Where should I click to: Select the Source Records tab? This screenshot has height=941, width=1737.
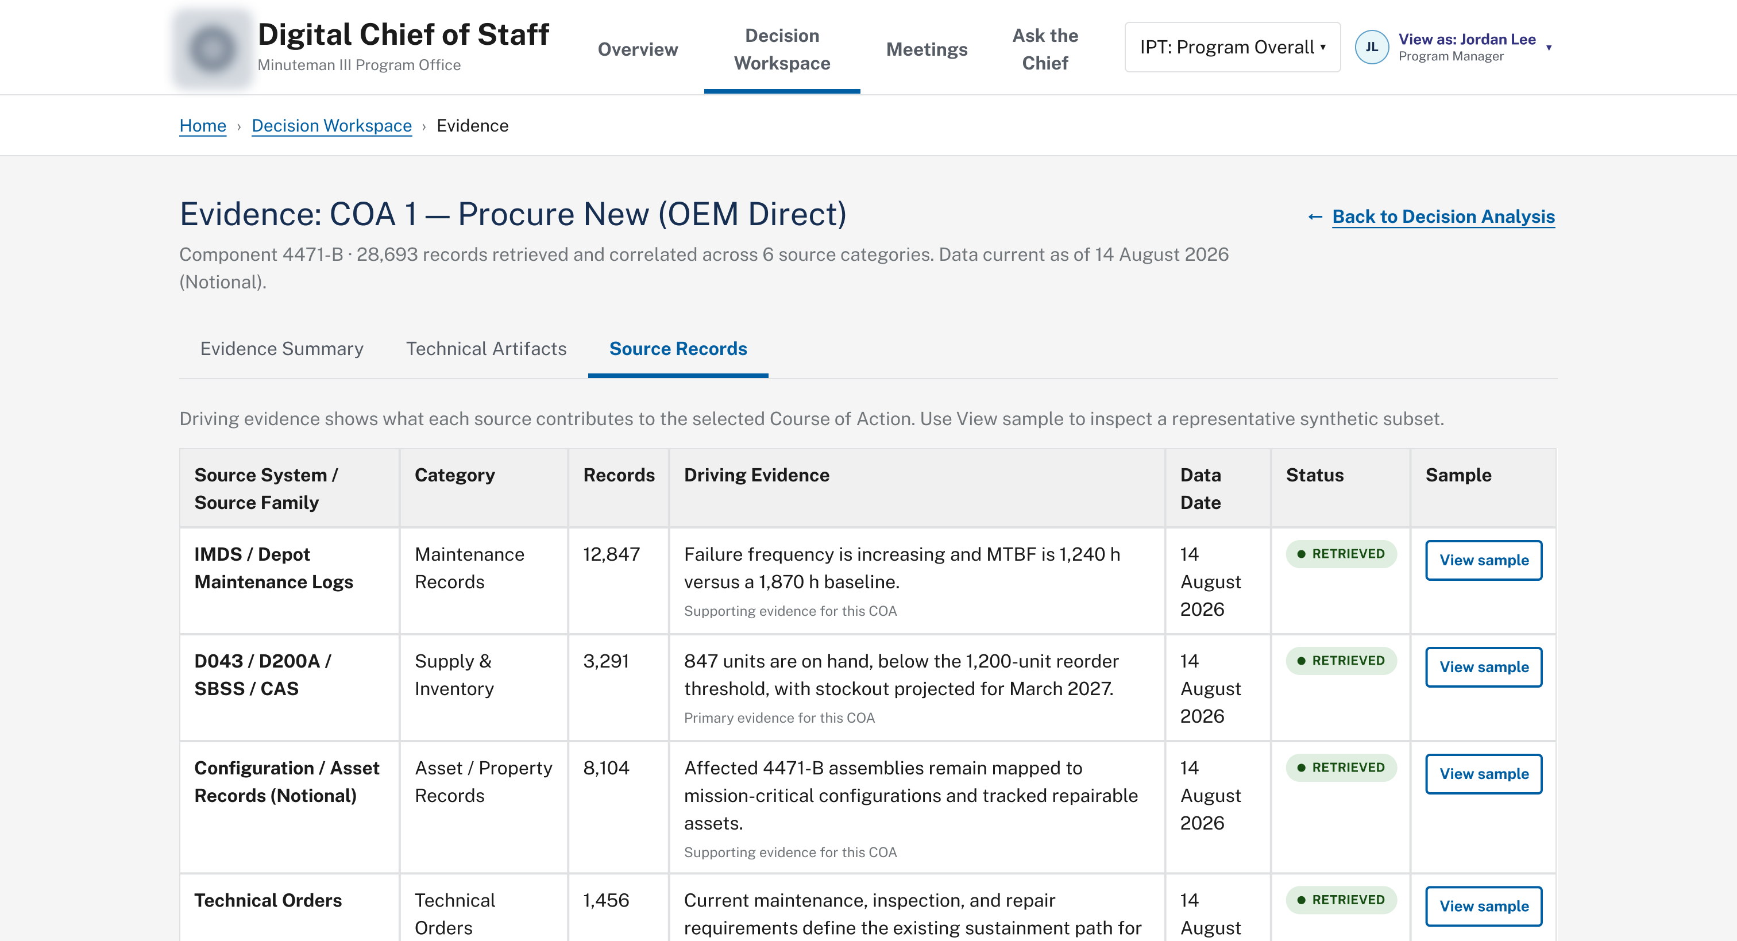click(x=678, y=349)
